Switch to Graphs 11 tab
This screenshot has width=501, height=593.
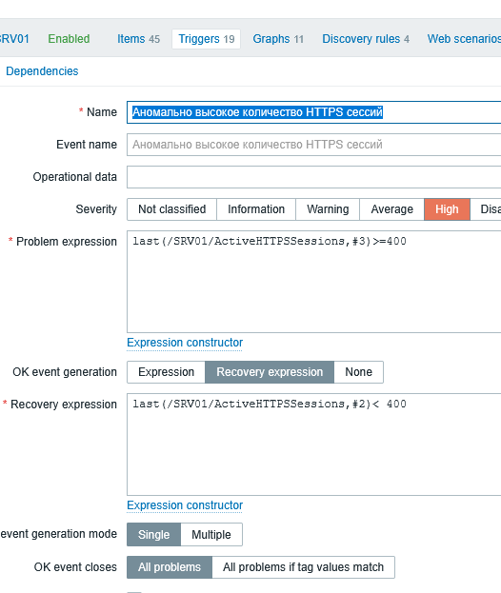(x=278, y=39)
